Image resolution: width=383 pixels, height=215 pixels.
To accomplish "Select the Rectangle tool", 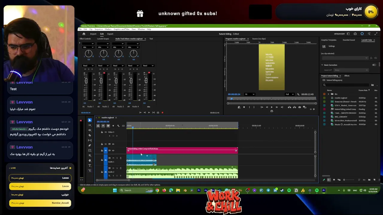I will pyautogui.click(x=89, y=150).
